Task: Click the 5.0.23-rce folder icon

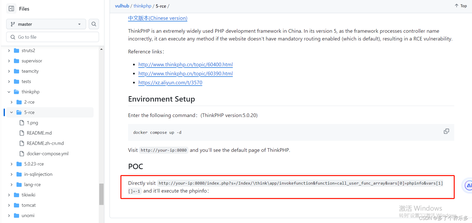Action: (19, 164)
